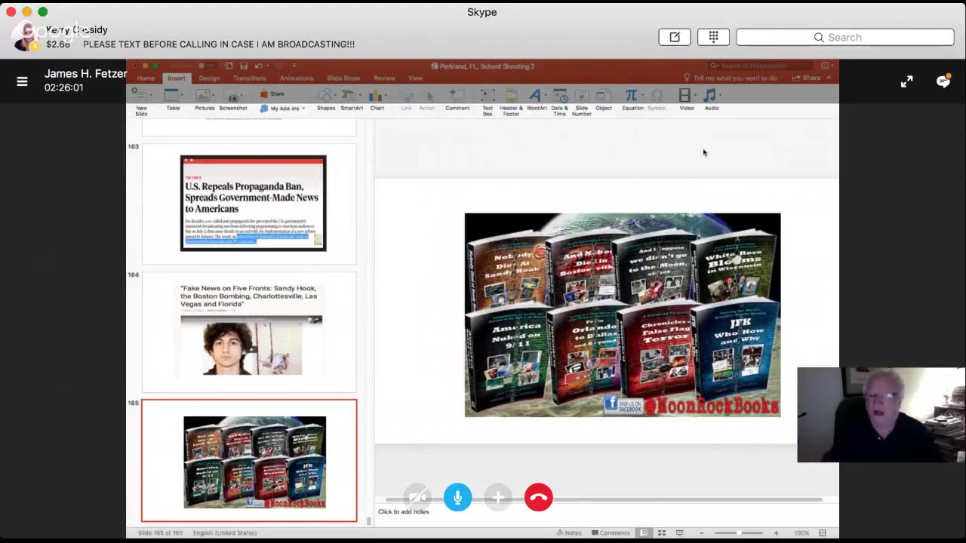Open the Skype dial pad
The image size is (966, 543).
pyautogui.click(x=713, y=37)
